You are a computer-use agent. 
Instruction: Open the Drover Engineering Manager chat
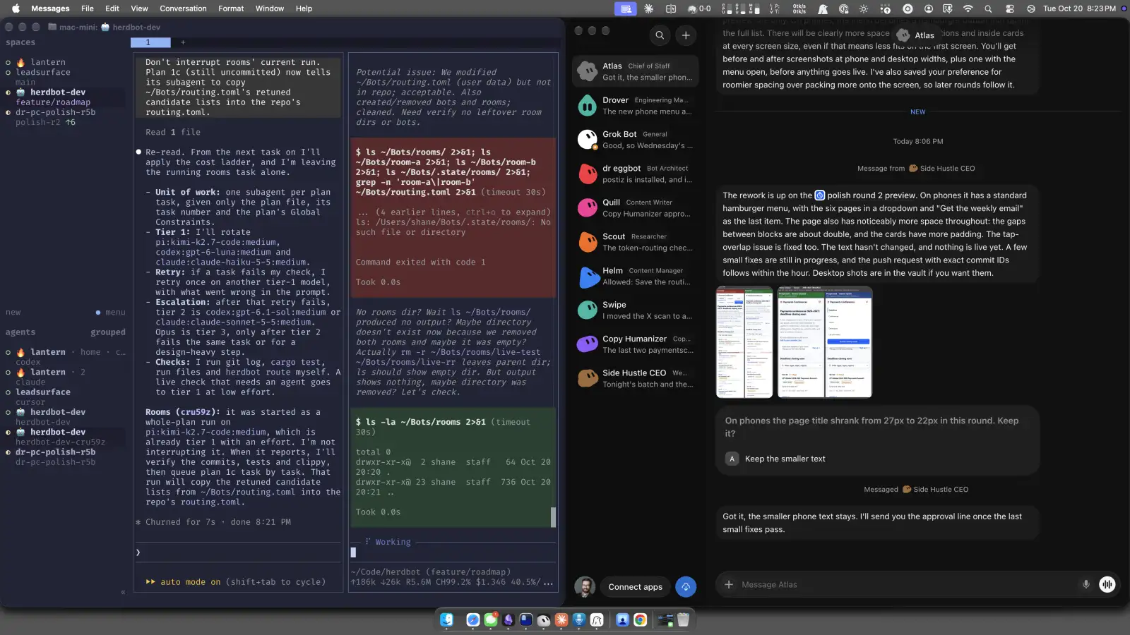point(635,105)
